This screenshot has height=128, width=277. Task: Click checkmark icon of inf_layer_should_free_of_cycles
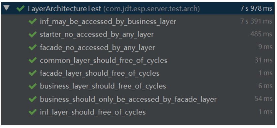coord(32,112)
